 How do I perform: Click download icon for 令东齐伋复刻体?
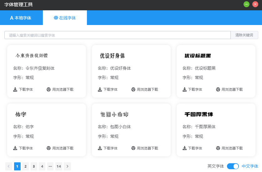point(15,89)
